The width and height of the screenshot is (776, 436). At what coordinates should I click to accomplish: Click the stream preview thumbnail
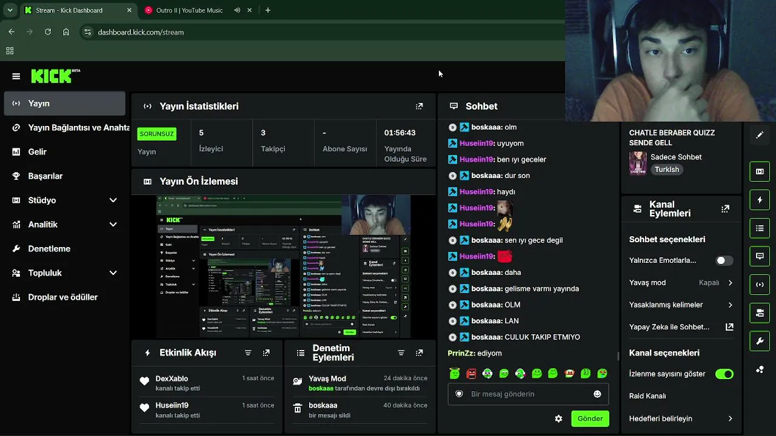tap(283, 266)
